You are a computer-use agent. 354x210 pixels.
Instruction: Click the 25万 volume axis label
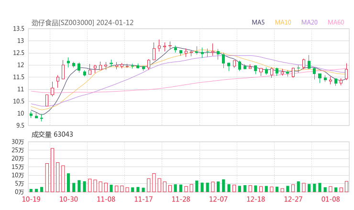point(18,150)
